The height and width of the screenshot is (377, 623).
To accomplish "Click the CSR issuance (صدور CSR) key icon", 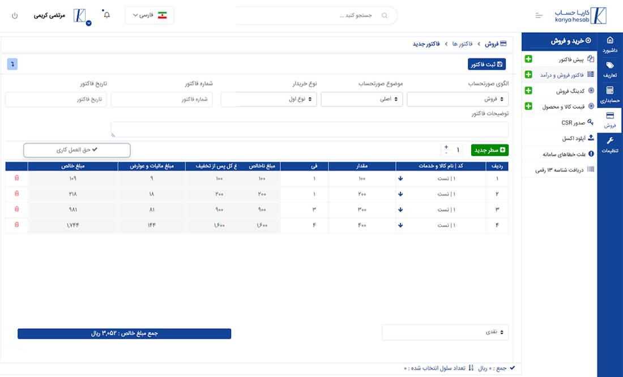I will coord(591,121).
